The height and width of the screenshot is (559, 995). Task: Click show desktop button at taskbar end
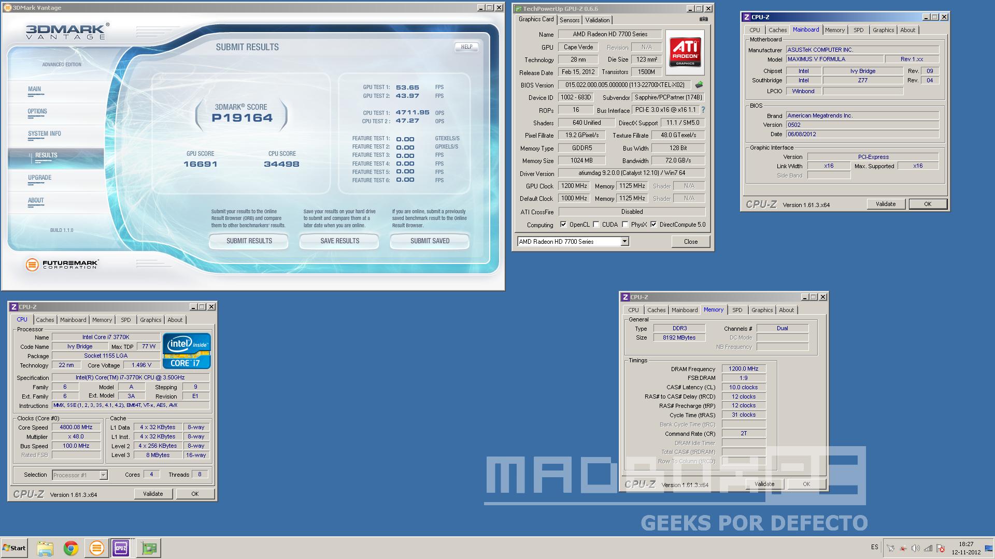989,548
